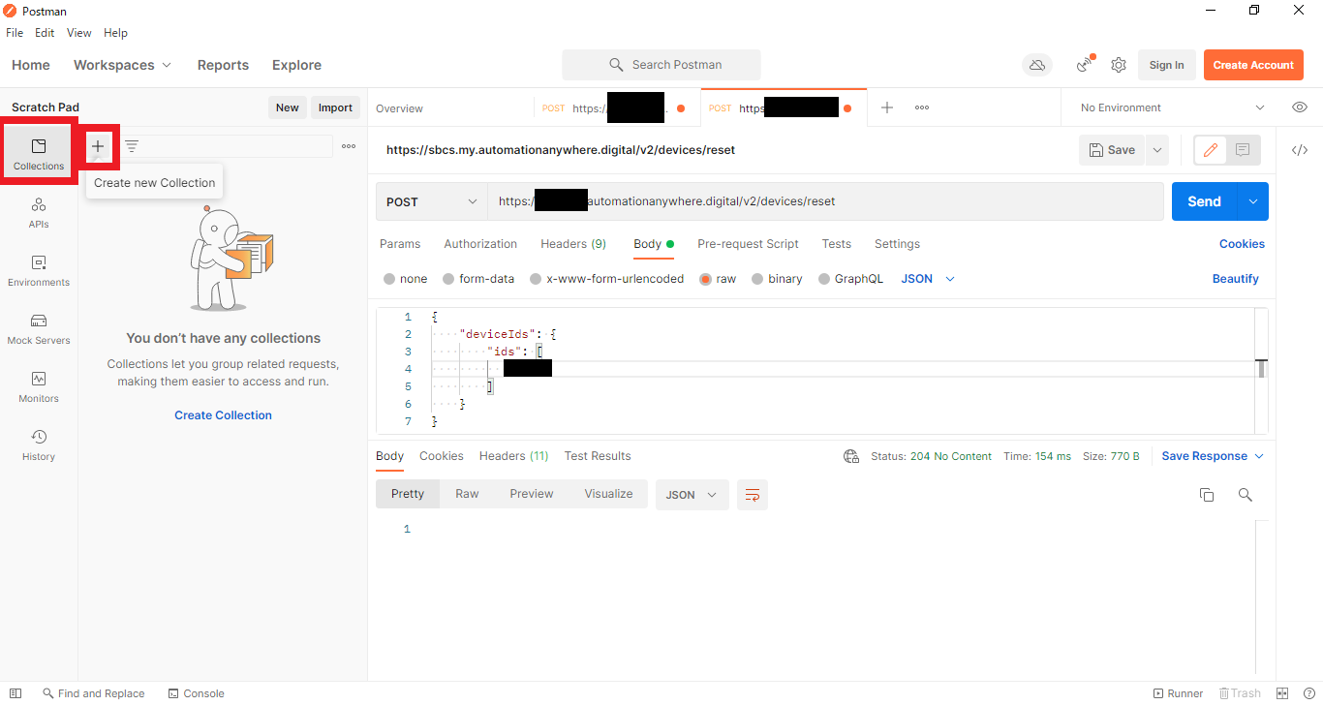Click the environment quick look eye icon

pos(1300,107)
